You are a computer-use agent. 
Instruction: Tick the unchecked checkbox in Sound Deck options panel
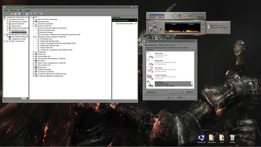click(x=208, y=28)
